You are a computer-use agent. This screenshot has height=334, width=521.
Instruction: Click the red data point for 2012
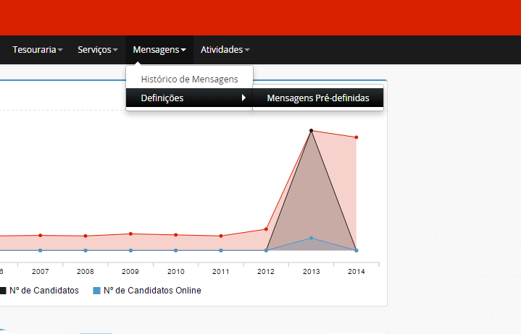point(266,229)
